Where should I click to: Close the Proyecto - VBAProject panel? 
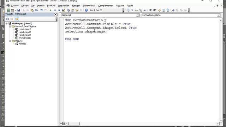[x=55, y=14]
